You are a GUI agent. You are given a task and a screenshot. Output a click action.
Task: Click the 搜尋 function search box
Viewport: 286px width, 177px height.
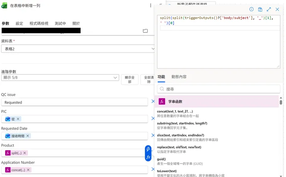218,89
